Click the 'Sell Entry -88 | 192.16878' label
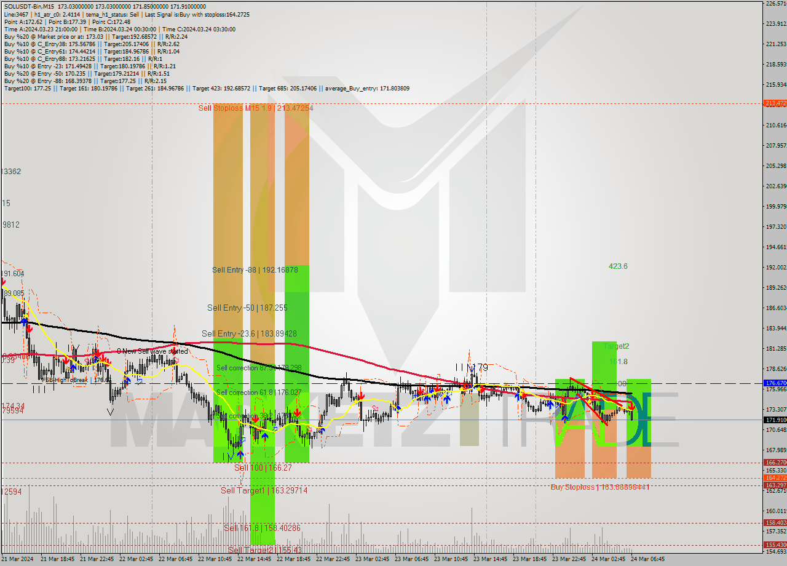Screen dimensions: 787x566 point(255,270)
